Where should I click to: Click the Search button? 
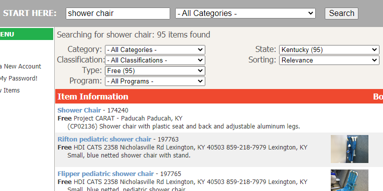(341, 13)
